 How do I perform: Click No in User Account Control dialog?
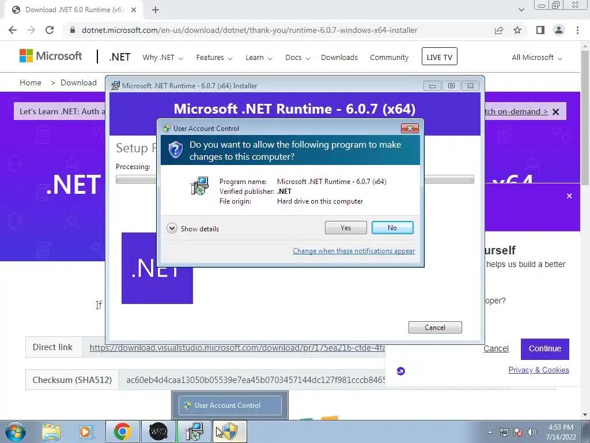pyautogui.click(x=392, y=227)
